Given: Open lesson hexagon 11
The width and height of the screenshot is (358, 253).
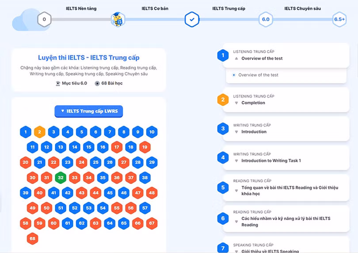Looking at the screenshot, I should click(x=32, y=147).
